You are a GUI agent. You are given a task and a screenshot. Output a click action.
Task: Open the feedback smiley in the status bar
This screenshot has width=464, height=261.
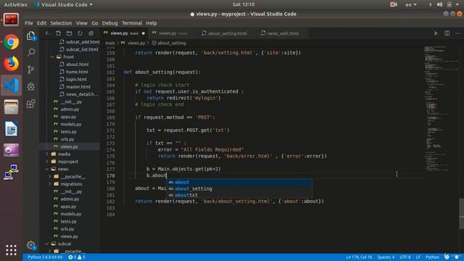[x=447, y=257]
